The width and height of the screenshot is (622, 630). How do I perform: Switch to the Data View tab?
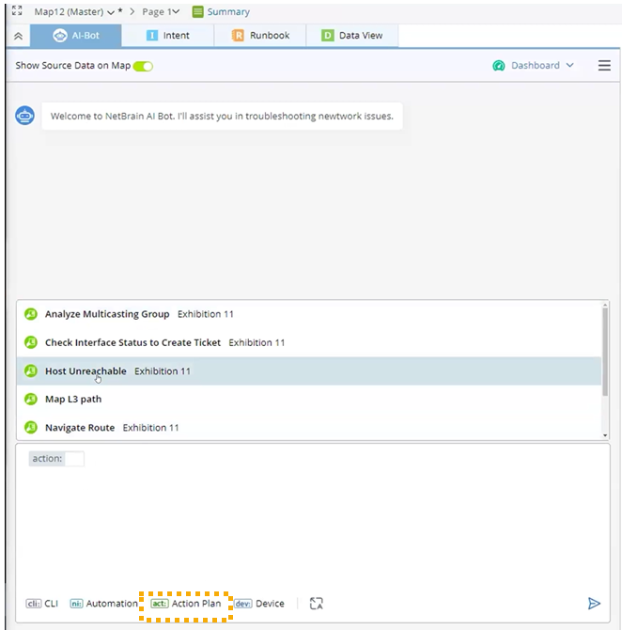pyautogui.click(x=352, y=36)
